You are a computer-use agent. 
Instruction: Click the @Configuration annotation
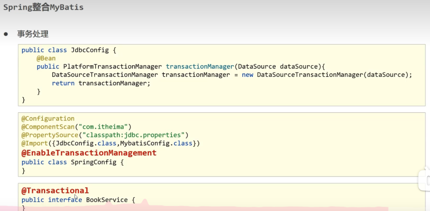(x=48, y=119)
